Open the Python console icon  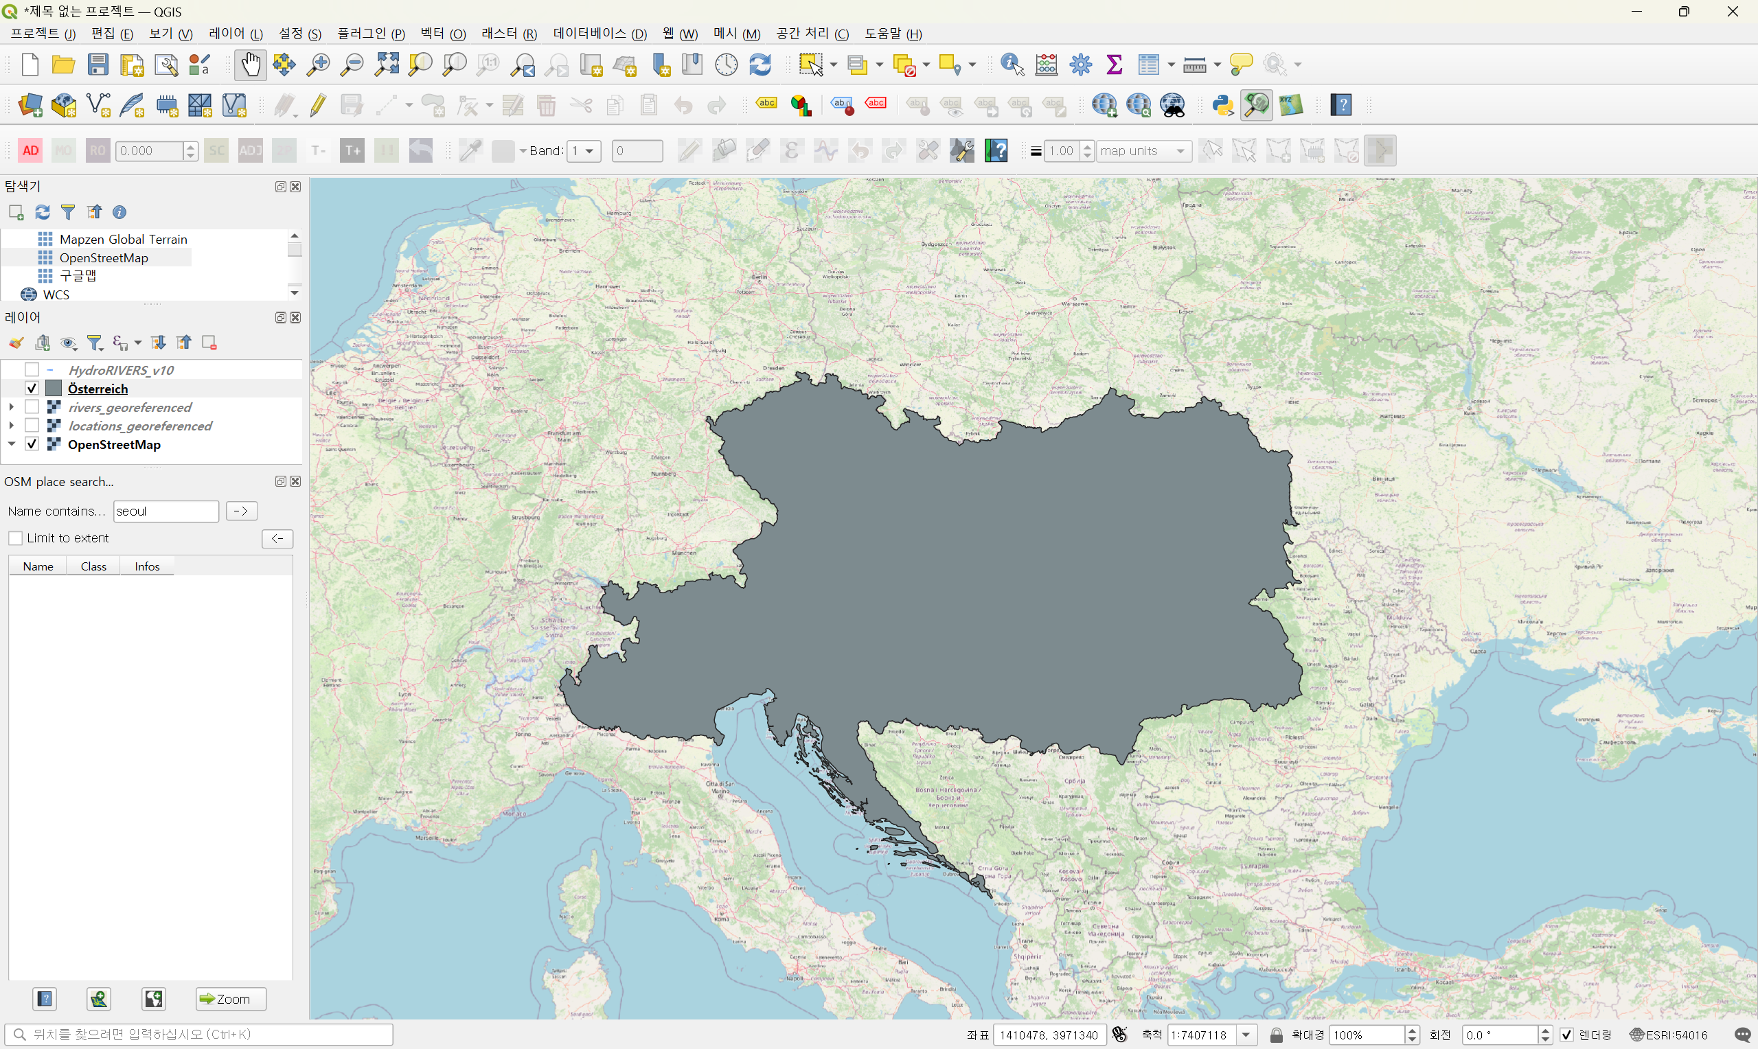pyautogui.click(x=1222, y=105)
